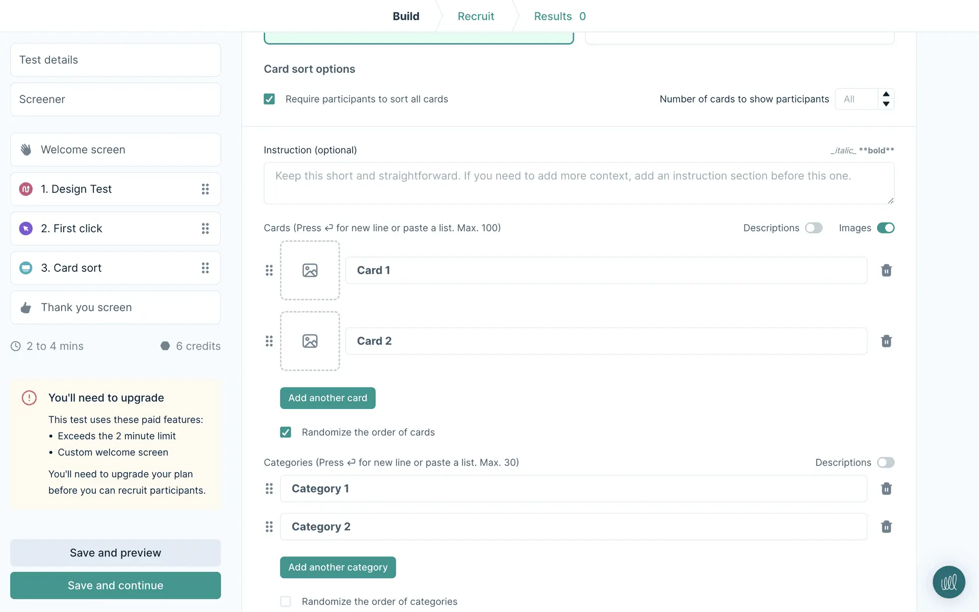The width and height of the screenshot is (979, 612).
Task: Click Add another card button
Action: point(327,398)
